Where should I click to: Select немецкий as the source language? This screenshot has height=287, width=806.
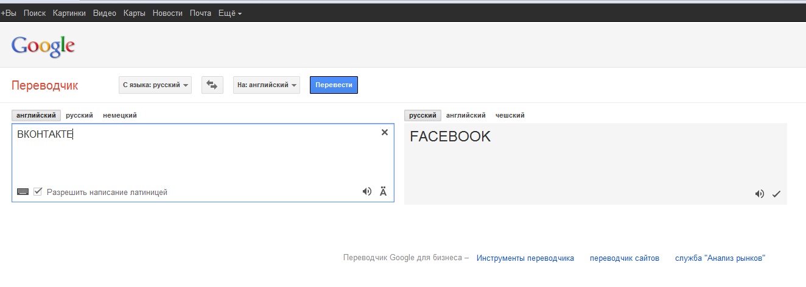point(120,115)
